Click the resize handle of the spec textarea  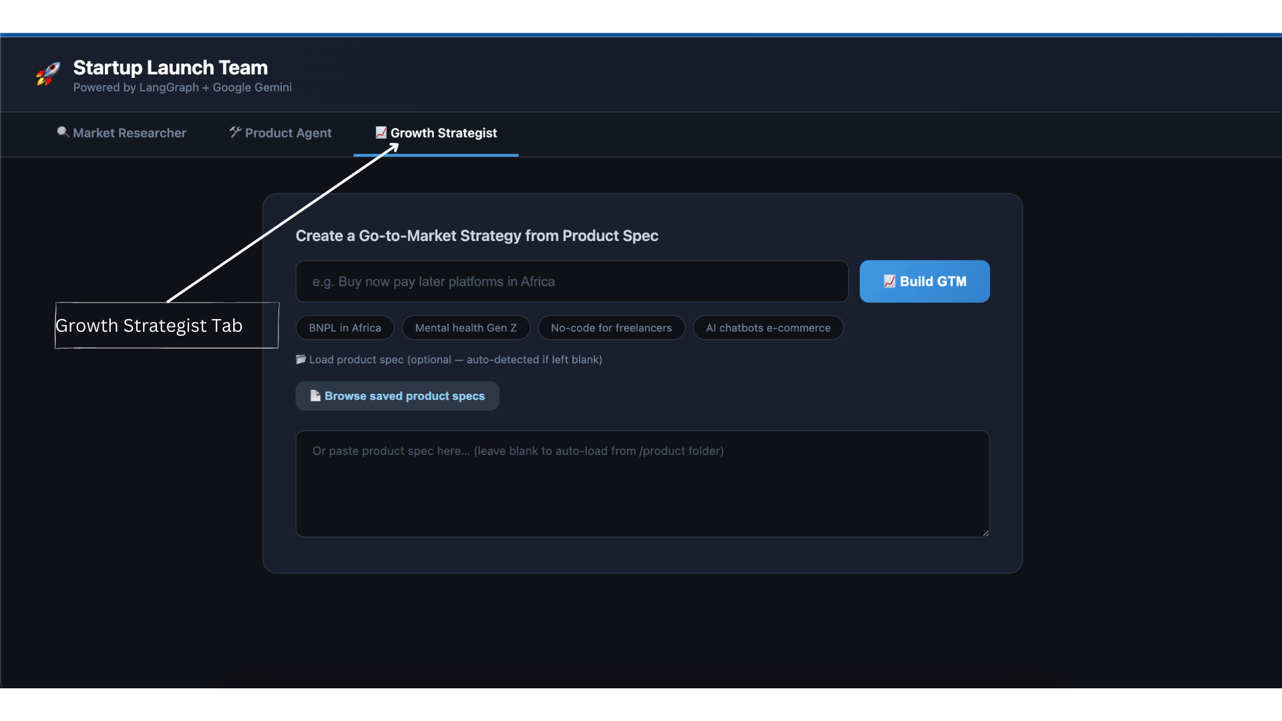tap(985, 532)
